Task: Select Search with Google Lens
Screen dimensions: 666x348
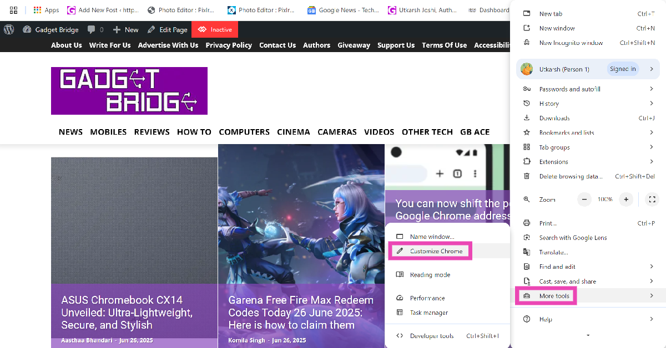Action: [588, 238]
